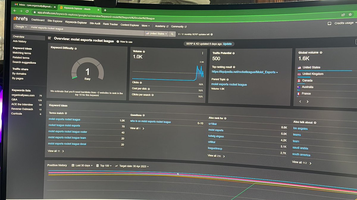The width and height of the screenshot is (357, 200).
Task: Open Matching terms in the sidebar
Action: [22, 53]
